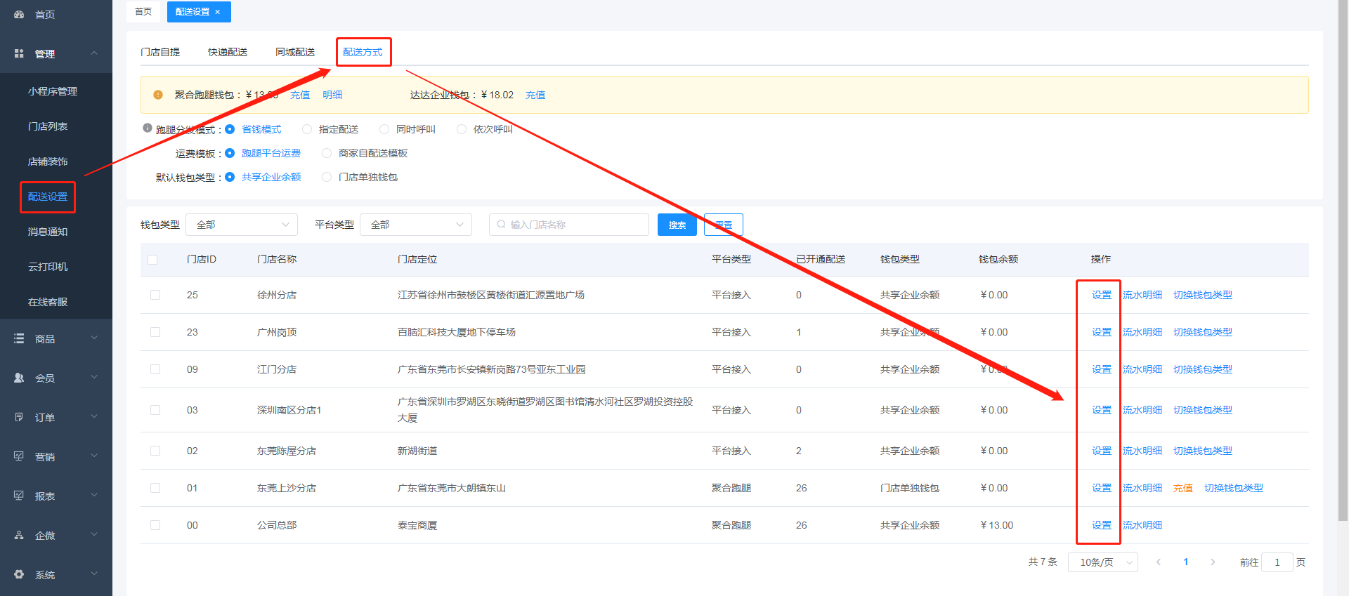Click the 会员 people icon in sidebar

(x=19, y=378)
